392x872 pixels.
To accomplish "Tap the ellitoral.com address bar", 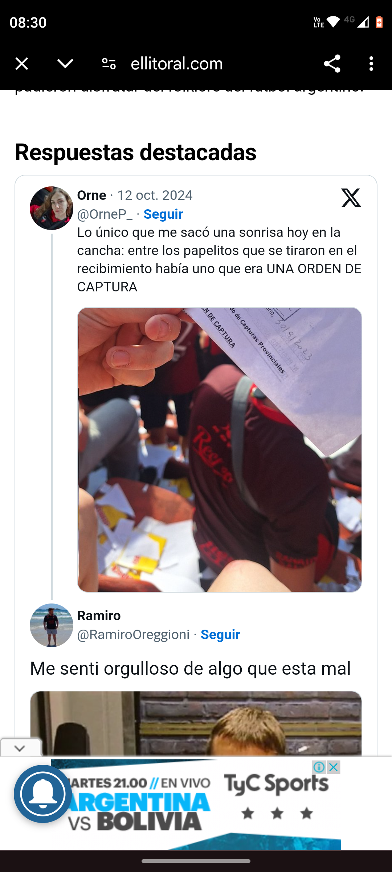I will (177, 64).
